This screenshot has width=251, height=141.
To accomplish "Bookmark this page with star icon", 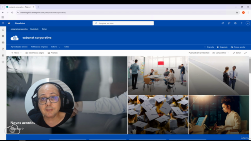I will [237, 13].
